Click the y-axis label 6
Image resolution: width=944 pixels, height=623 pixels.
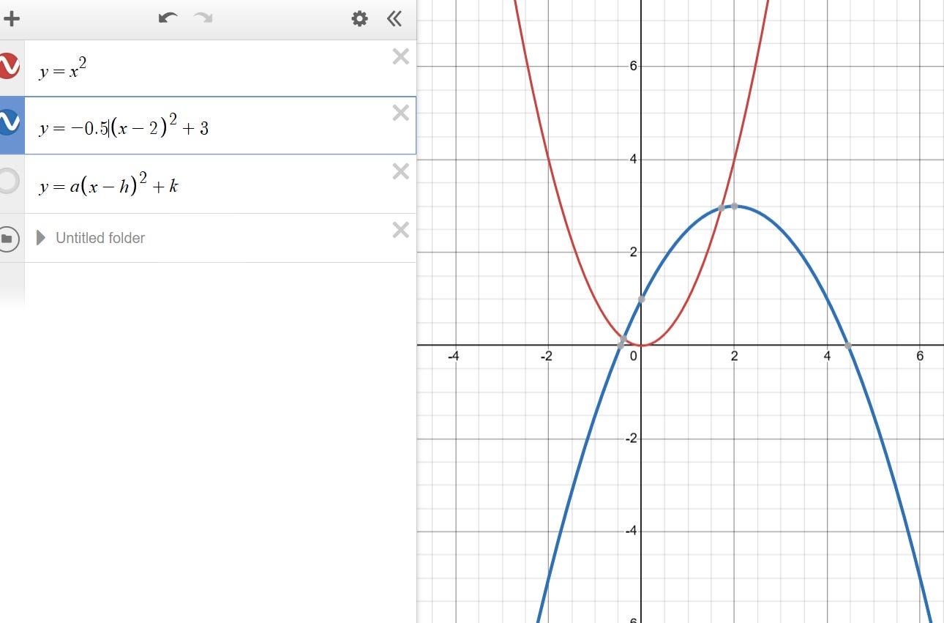pyautogui.click(x=633, y=67)
